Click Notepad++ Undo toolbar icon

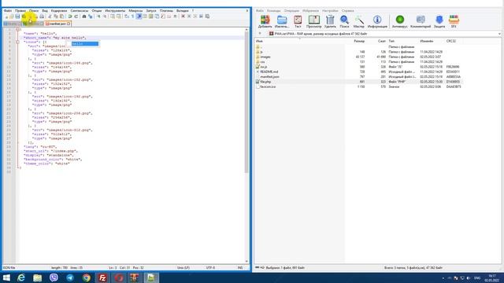(70, 17)
